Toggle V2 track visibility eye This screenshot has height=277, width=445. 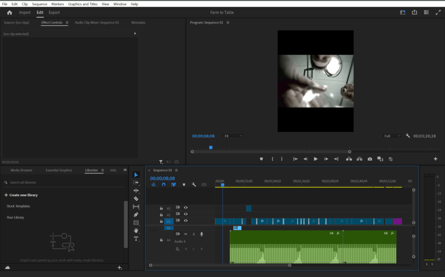[186, 214]
